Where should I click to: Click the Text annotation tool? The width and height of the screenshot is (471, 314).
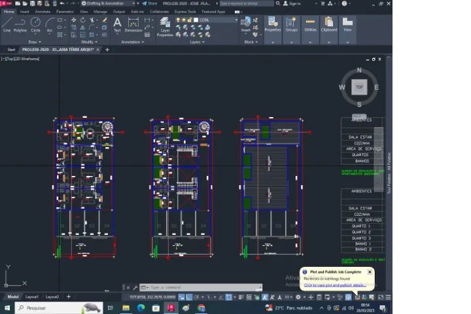(x=117, y=24)
